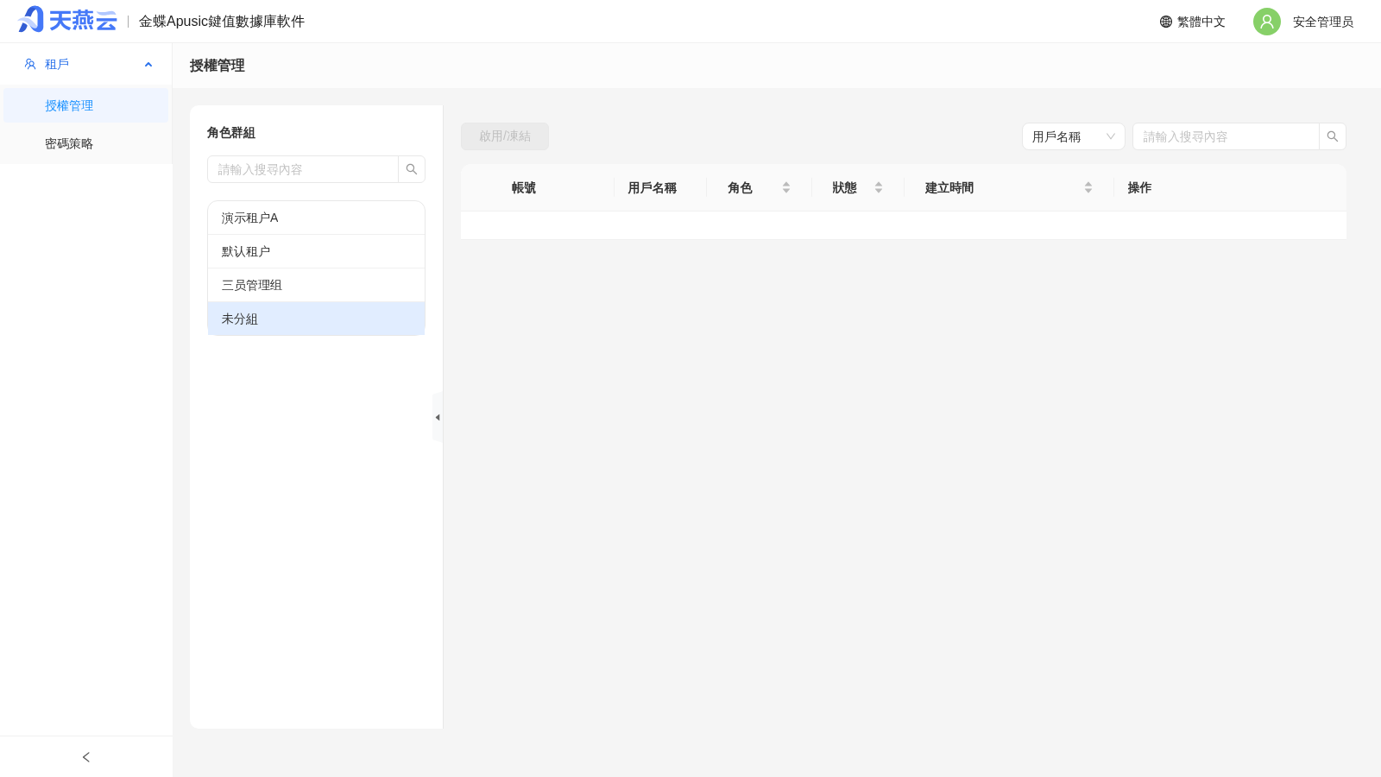This screenshot has height=777, width=1381.
Task: Click the role group search input field
Action: tap(303, 169)
